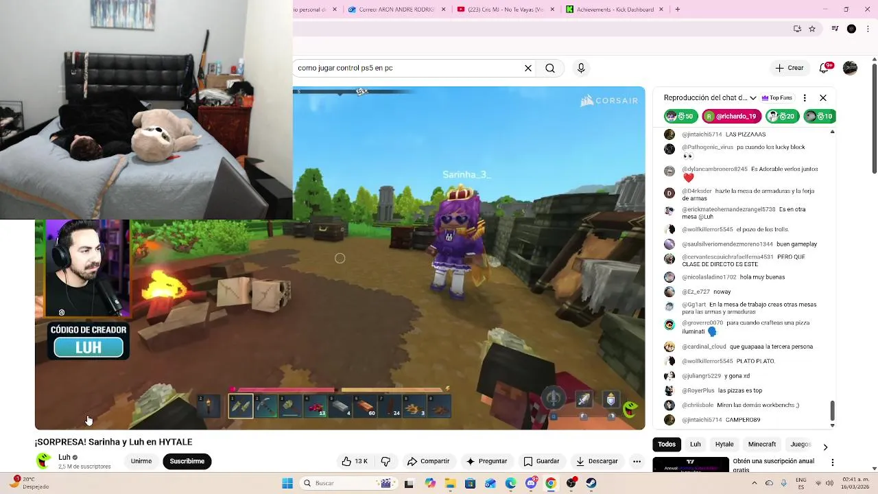Viewport: 878px width, 494px height.
Task: Click the Descargar download button
Action: [x=597, y=461]
